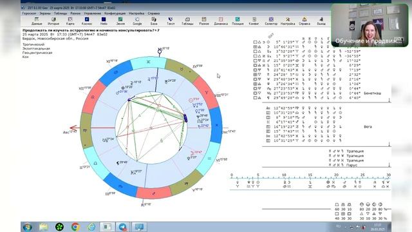Open the Текст toolbar icon
412x232 pixels.
tap(171, 21)
